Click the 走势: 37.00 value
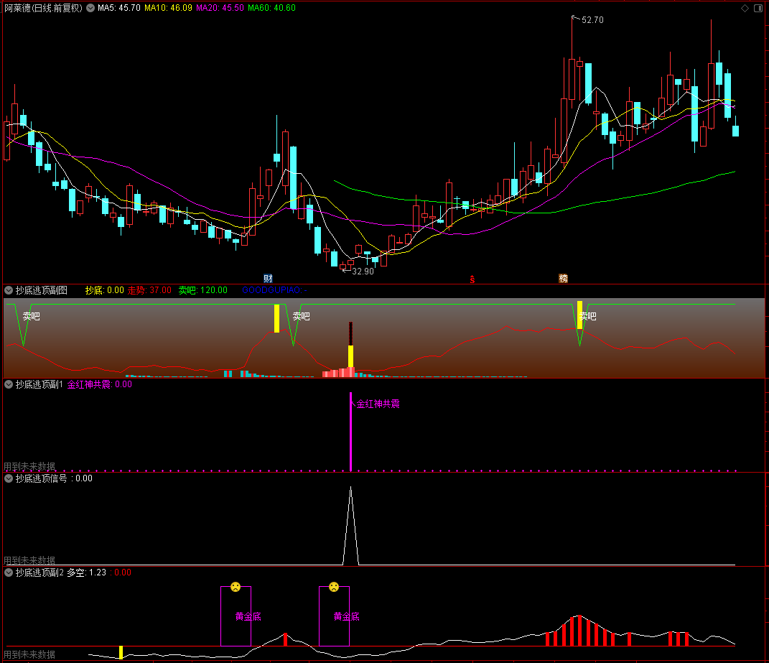 (x=149, y=290)
